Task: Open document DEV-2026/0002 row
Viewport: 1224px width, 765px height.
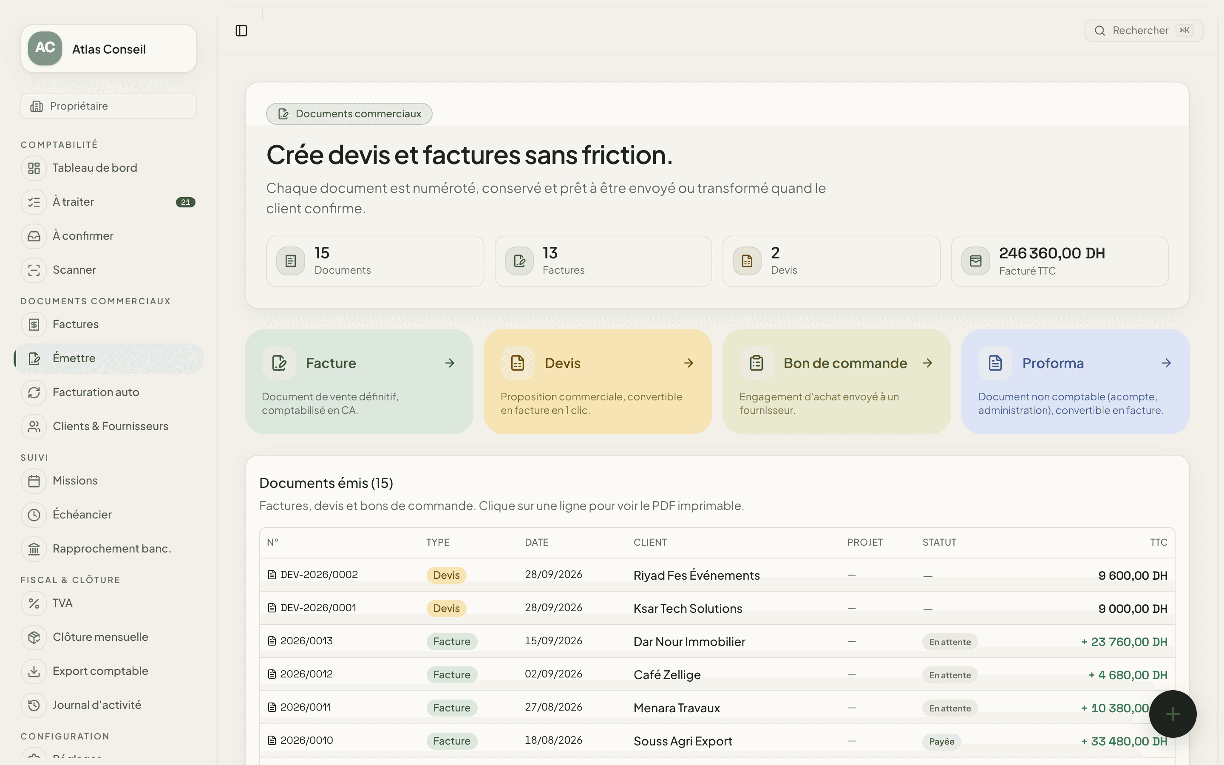Action: (717, 575)
